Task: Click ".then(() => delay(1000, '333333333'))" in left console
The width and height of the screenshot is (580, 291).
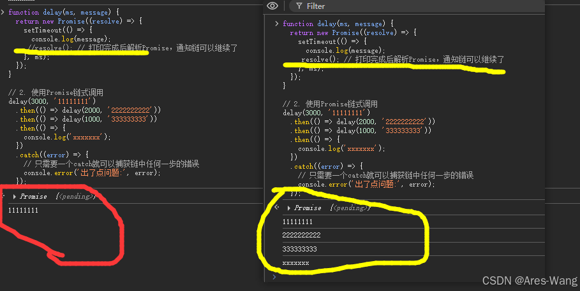Action: point(87,119)
